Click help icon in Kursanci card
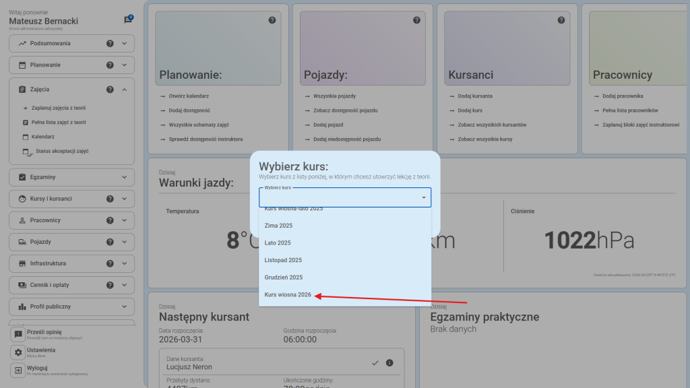Screen dimensions: 690x388 coord(561,20)
